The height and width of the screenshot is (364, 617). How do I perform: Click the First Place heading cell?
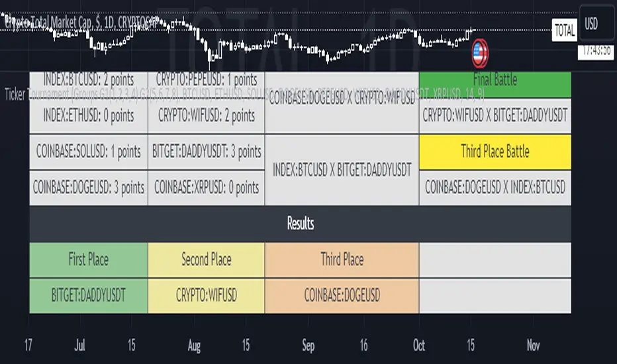[89, 259]
